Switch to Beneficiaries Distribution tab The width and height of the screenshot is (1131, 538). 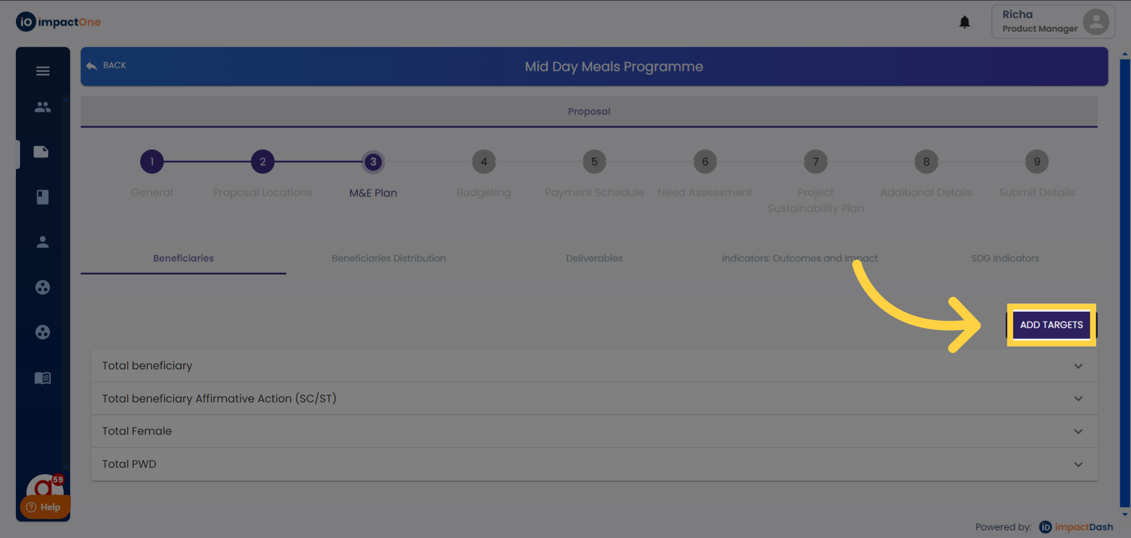[389, 258]
